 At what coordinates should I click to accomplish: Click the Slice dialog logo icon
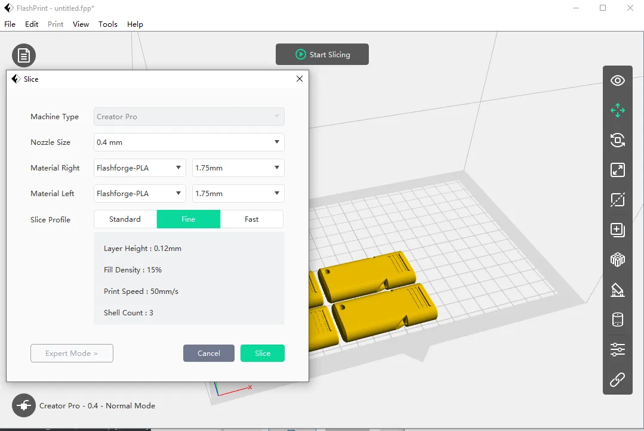16,79
